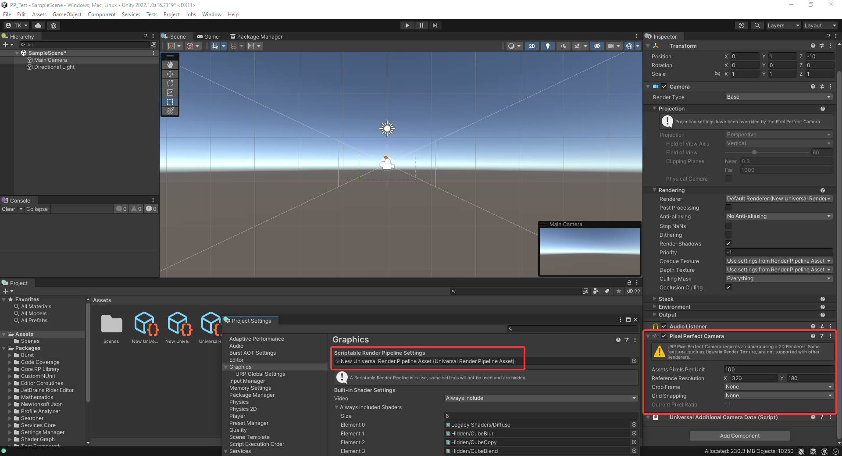The width and height of the screenshot is (842, 456).
Task: Select the Rect tool in Scene view
Action: tap(170, 102)
